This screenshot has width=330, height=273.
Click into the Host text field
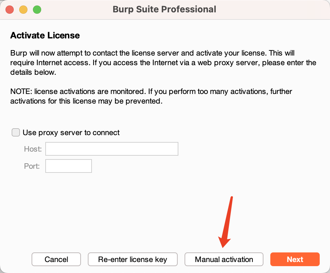111,149
